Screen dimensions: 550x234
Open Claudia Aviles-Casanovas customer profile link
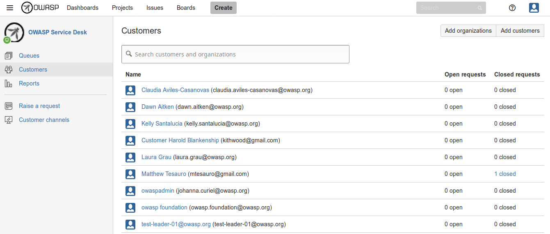[175, 90]
